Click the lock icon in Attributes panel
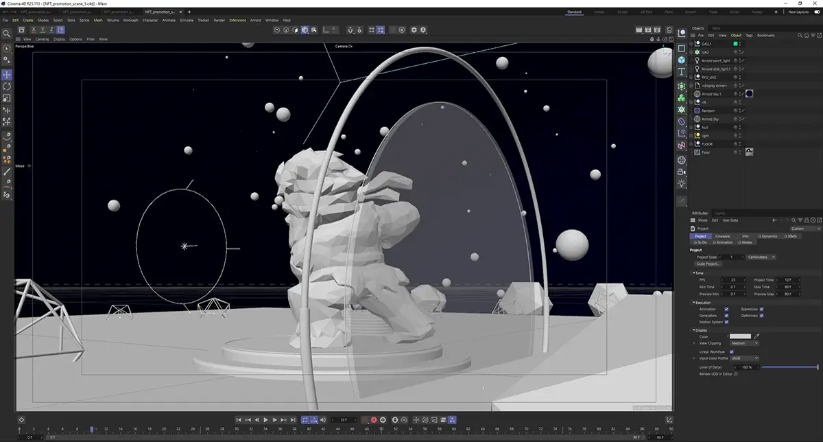Viewport: 823px width, 442px height. 806,220
